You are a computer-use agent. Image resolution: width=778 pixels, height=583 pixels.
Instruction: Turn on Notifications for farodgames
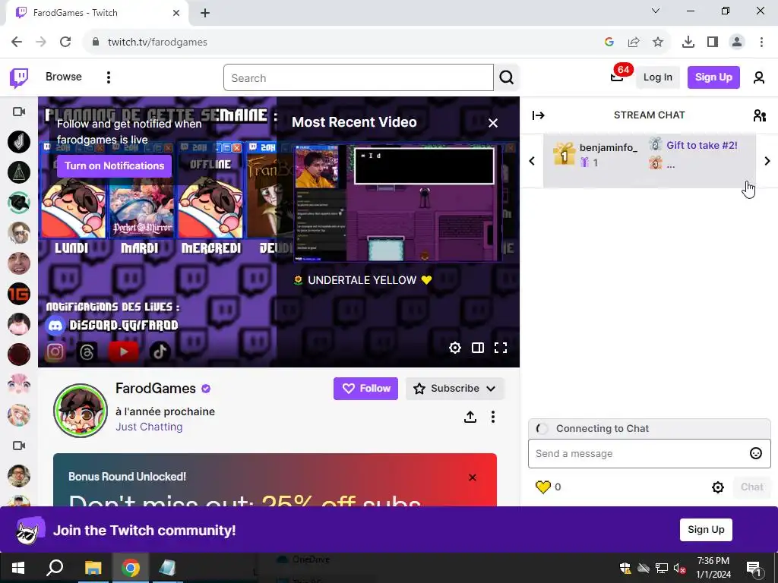pos(114,166)
